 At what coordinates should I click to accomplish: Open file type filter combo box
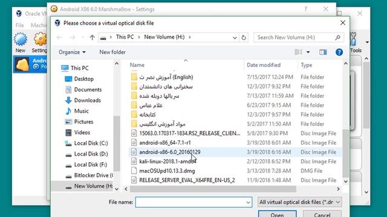click(x=300, y=203)
